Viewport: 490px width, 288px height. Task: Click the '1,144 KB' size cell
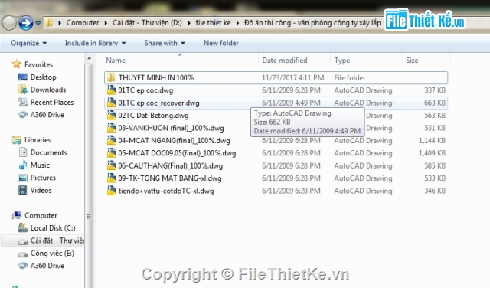point(432,140)
